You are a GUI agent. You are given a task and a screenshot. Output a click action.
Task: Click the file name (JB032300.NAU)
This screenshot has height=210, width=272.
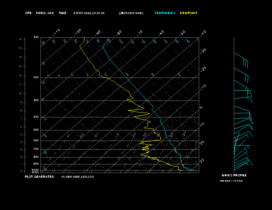131,13
